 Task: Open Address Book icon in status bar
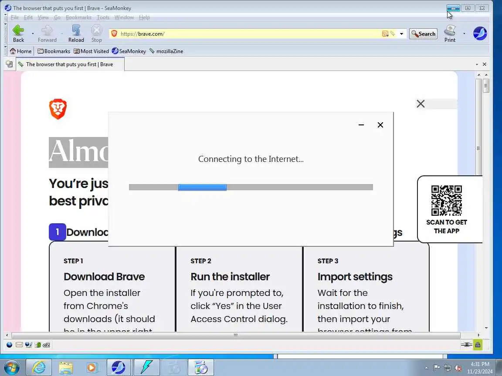(x=38, y=345)
